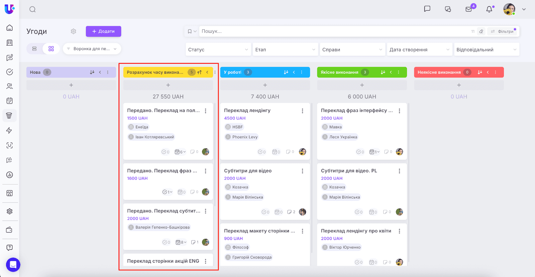Toggle sort order in У роботі column
The width and height of the screenshot is (535, 277).
point(286,72)
